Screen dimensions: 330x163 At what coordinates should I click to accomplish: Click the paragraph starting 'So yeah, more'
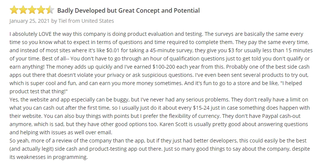coord(160,149)
